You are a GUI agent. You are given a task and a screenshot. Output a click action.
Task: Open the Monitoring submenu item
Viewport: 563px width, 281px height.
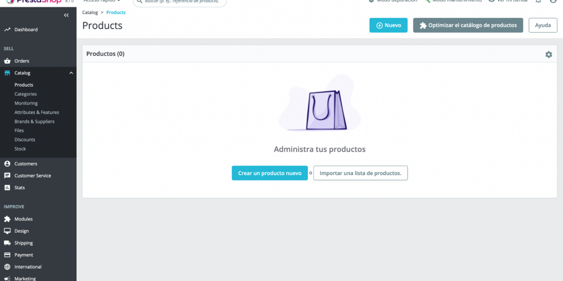(x=26, y=103)
